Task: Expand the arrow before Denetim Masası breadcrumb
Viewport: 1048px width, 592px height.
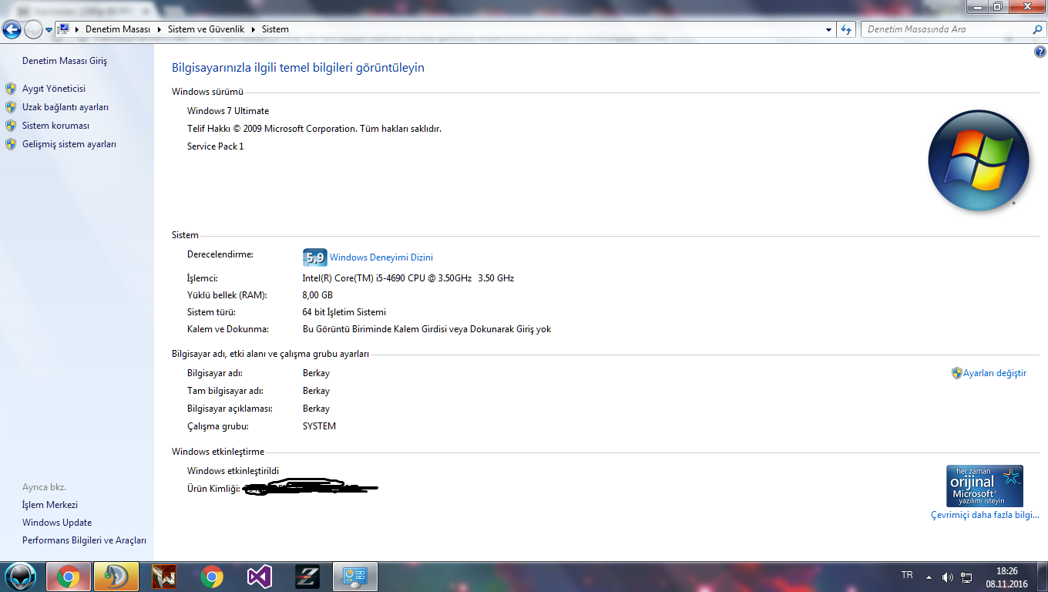Action: pos(77,29)
